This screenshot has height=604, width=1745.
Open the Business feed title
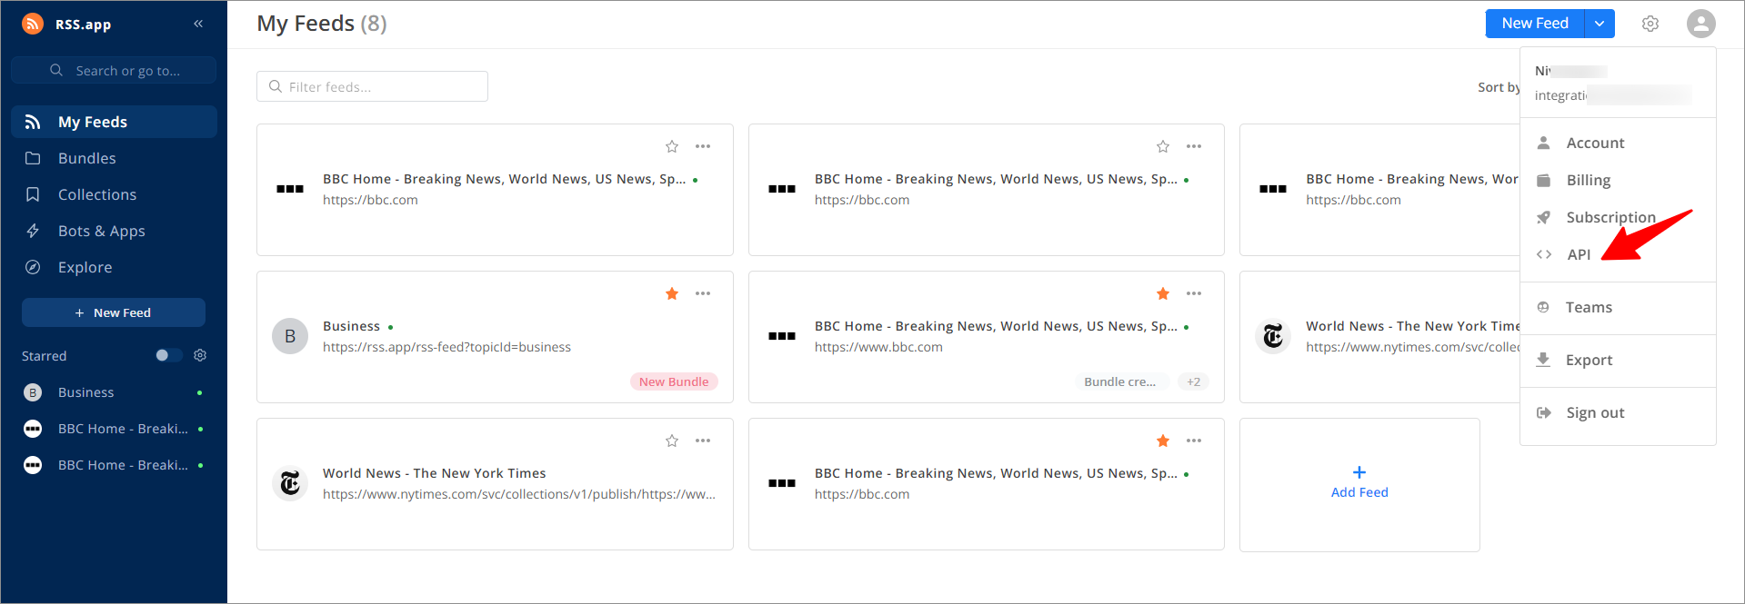pos(351,326)
